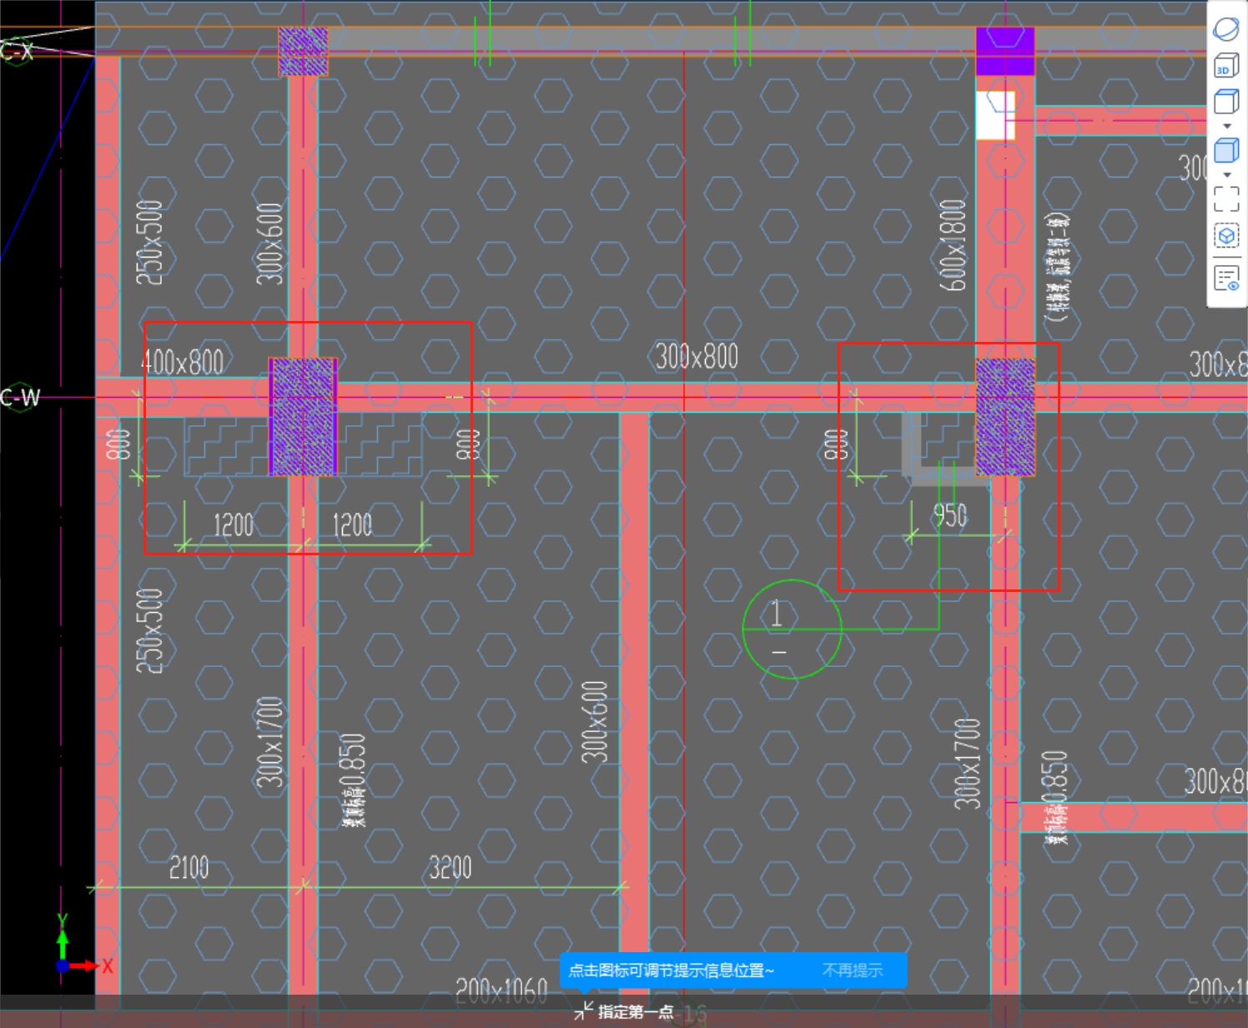Click the purple column at top right
This screenshot has width=1248, height=1028.
click(1005, 51)
